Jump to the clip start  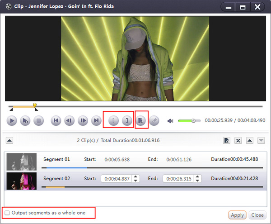click(x=56, y=121)
